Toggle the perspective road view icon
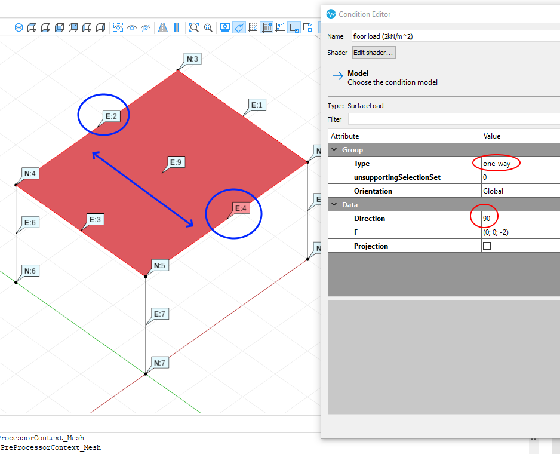 (x=163, y=27)
